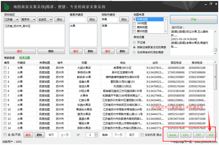Sort by the 地址 column header

[123, 63]
